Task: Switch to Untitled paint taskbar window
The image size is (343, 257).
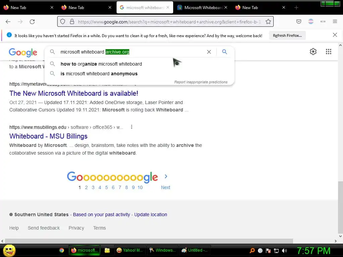Action: tap(195, 250)
